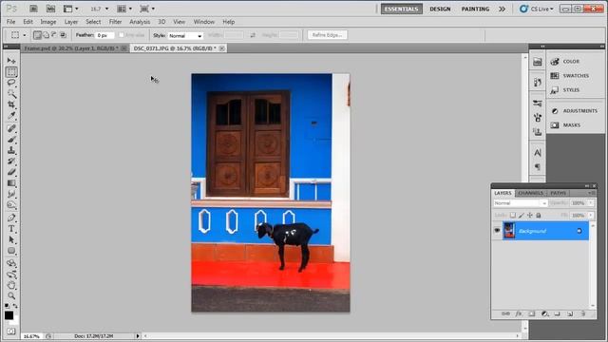This screenshot has width=608, height=342.
Task: Toggle Quick Mask mode
Action: [10, 332]
